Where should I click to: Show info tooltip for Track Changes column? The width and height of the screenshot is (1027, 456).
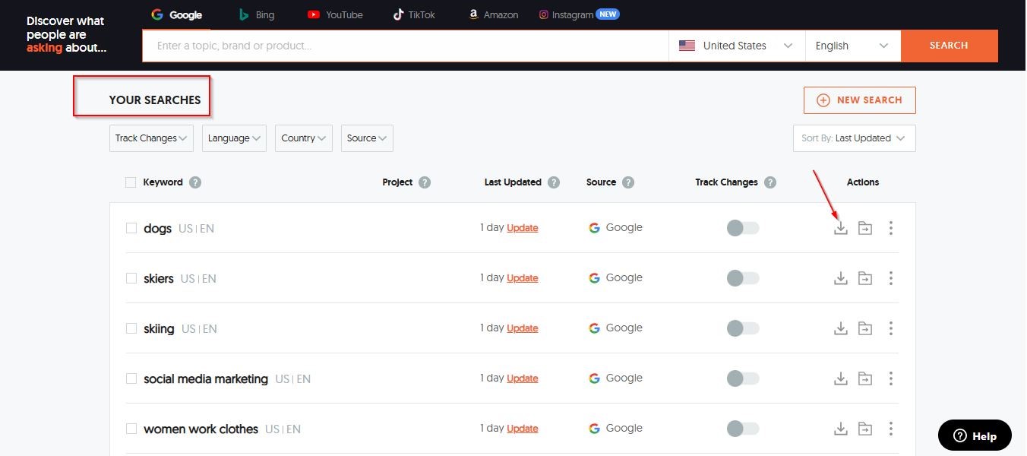[770, 182]
